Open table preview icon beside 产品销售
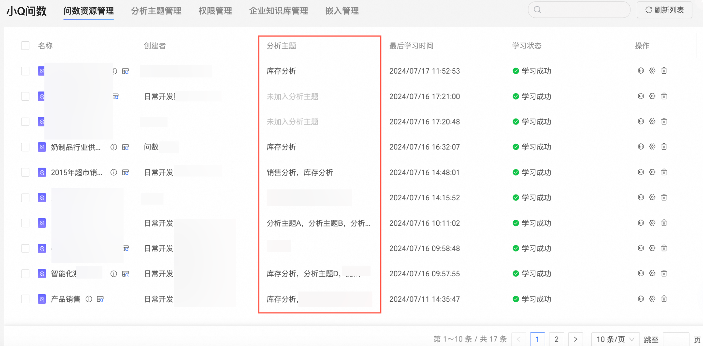 100,299
